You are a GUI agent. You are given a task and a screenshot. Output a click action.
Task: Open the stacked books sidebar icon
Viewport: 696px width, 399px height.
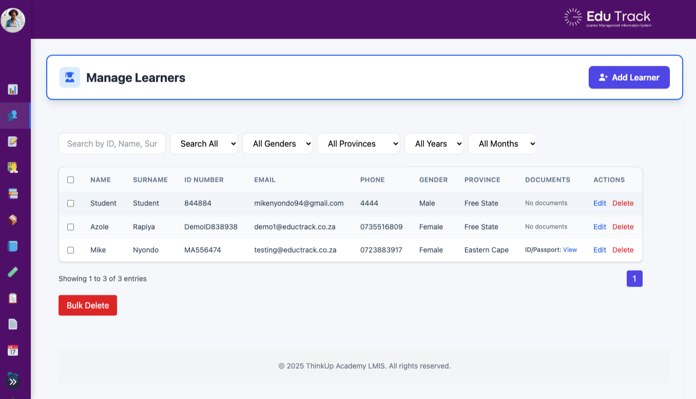pos(13,194)
